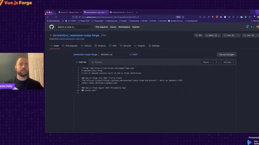Click editor line containing 'Coming soon!'
Viewport: 259px width, 145px height.
click(x=89, y=90)
